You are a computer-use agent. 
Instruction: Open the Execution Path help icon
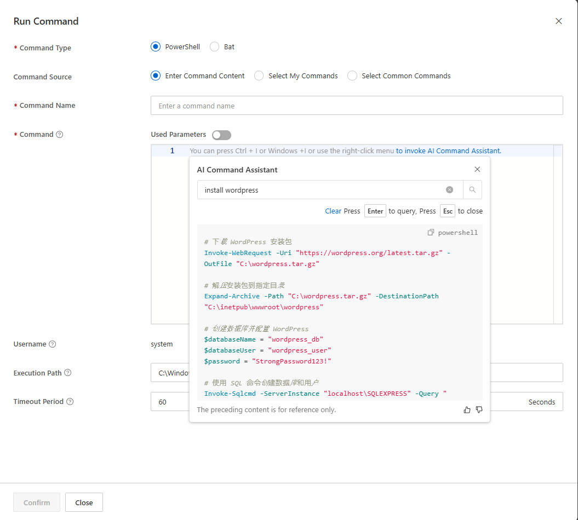pyautogui.click(x=68, y=373)
